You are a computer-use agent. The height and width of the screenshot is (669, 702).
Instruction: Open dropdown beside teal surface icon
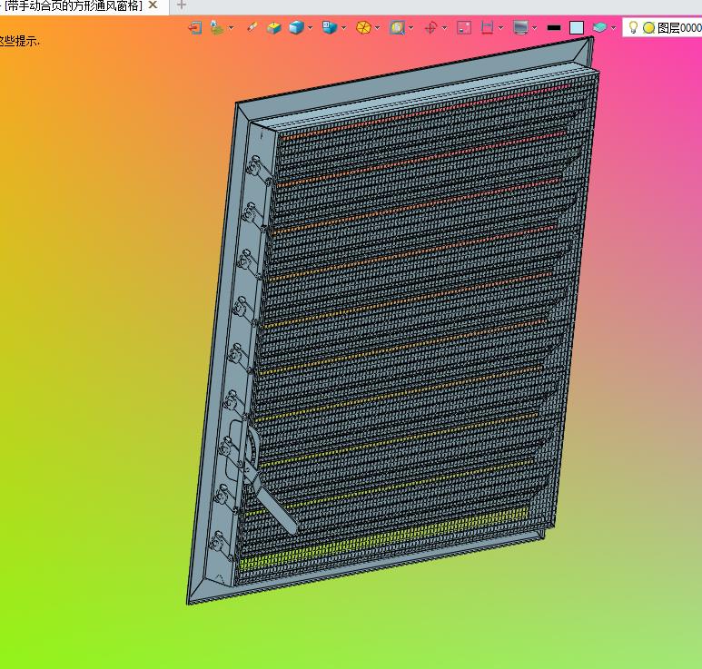tap(613, 28)
